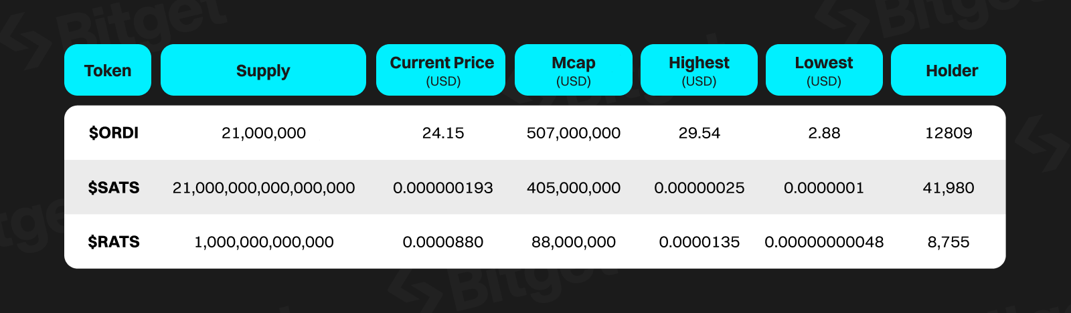Click the Highest (USD) column header

pos(699,70)
